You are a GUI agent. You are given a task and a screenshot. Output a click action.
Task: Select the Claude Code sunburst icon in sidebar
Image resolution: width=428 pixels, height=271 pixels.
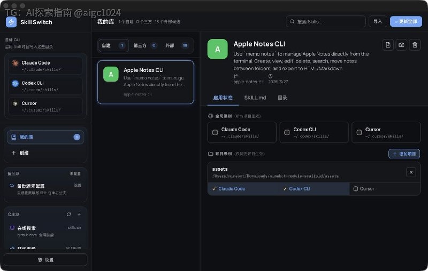click(16, 63)
